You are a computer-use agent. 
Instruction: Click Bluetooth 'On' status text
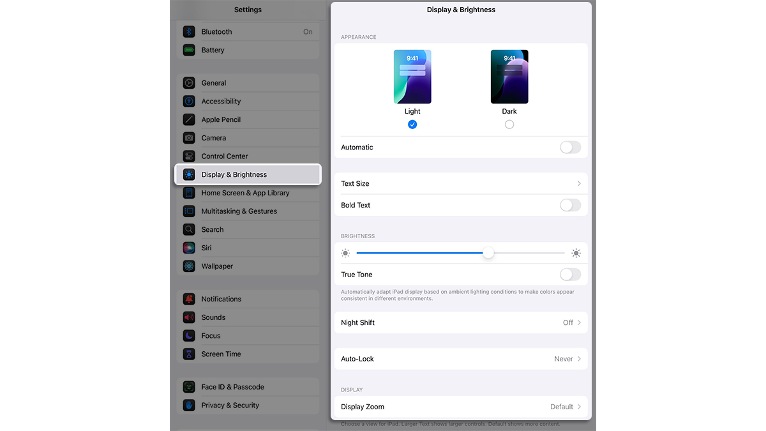point(308,32)
